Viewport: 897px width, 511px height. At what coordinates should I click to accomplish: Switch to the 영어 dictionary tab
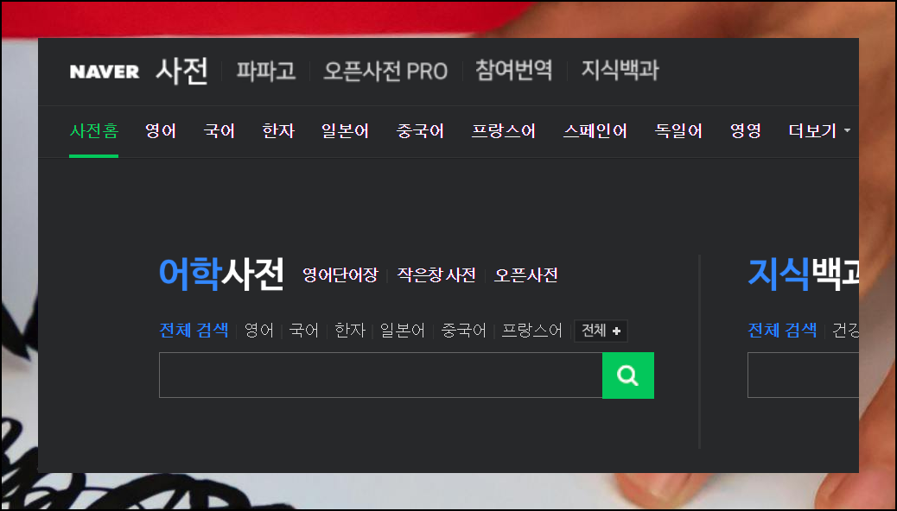pyautogui.click(x=161, y=131)
